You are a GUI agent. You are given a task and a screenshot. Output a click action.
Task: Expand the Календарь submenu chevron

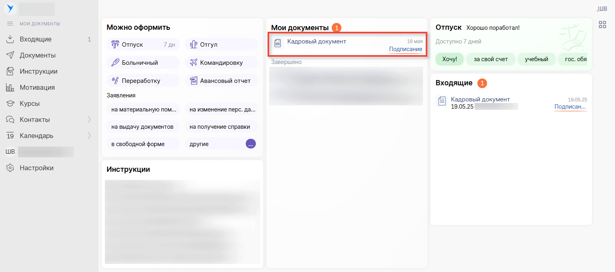[89, 136]
